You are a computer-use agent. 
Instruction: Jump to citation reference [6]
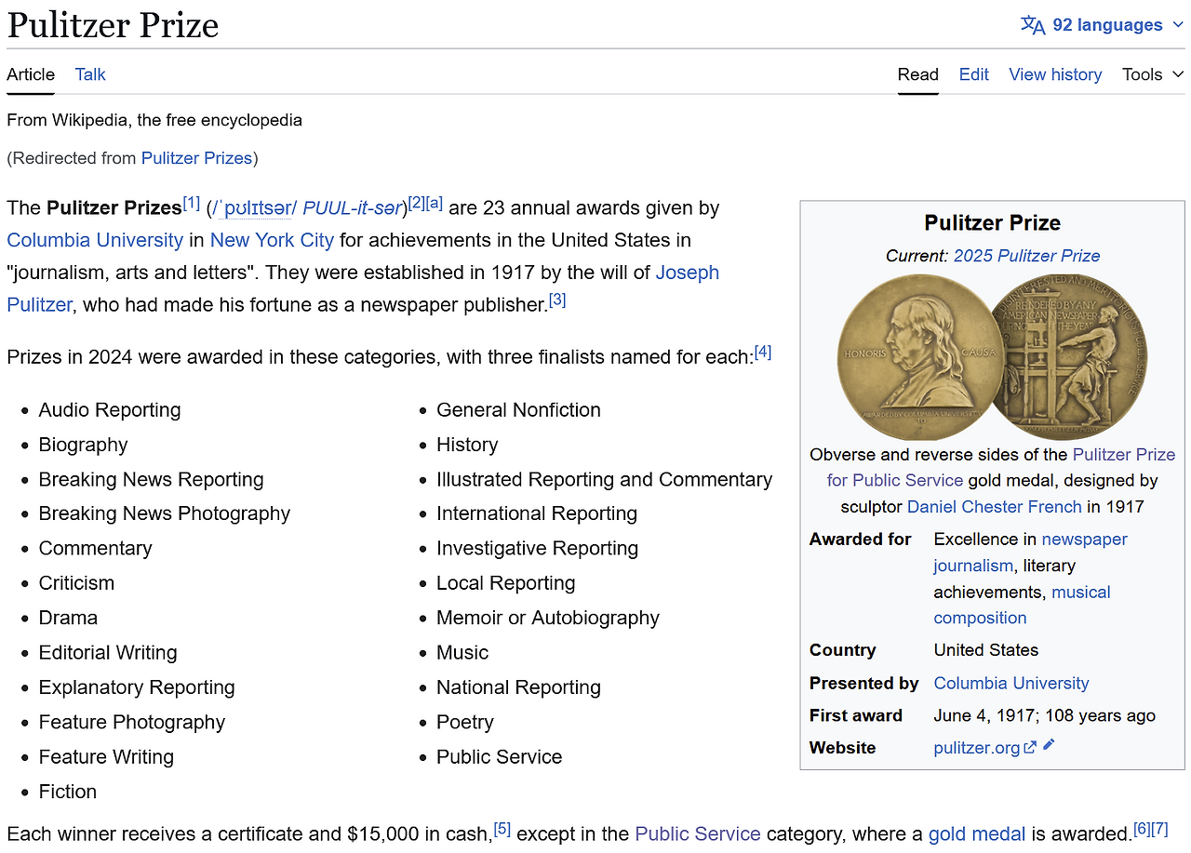(x=1142, y=829)
